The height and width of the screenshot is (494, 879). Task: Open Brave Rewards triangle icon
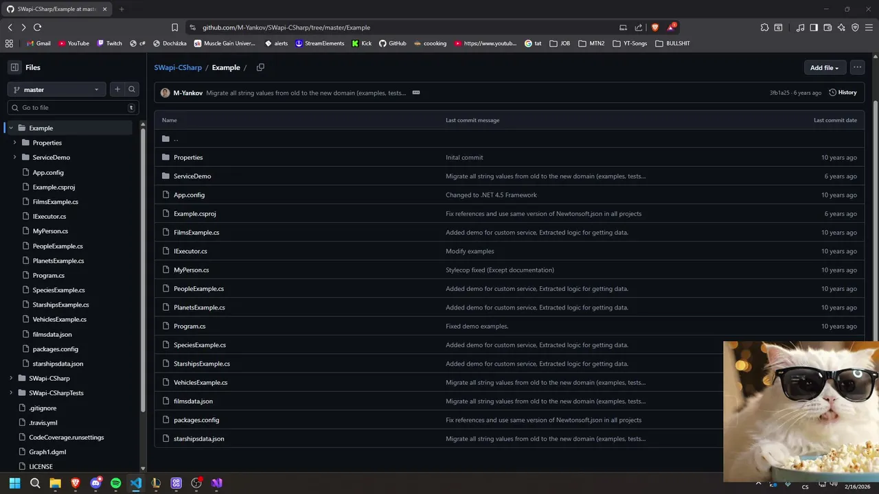coord(671,27)
